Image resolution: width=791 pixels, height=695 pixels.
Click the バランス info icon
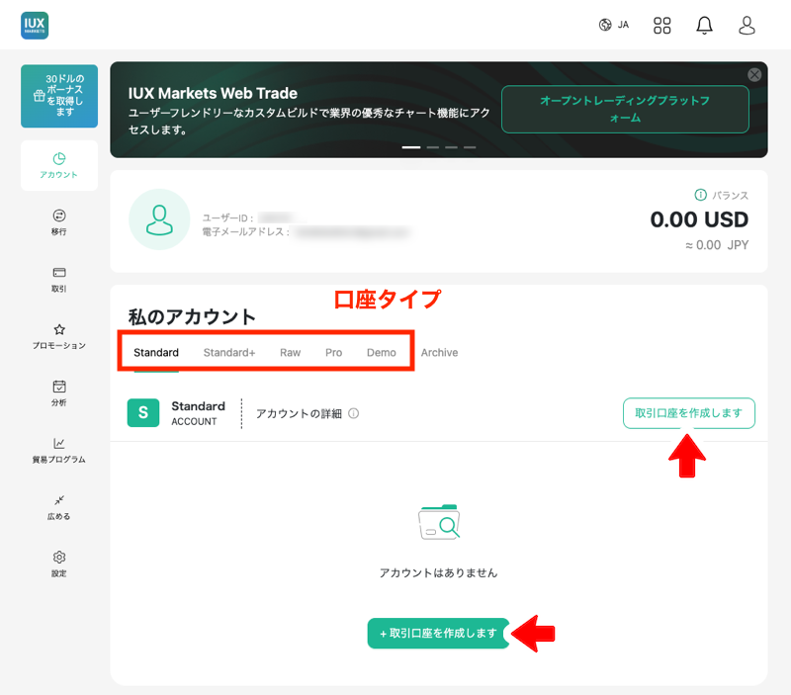tap(700, 195)
